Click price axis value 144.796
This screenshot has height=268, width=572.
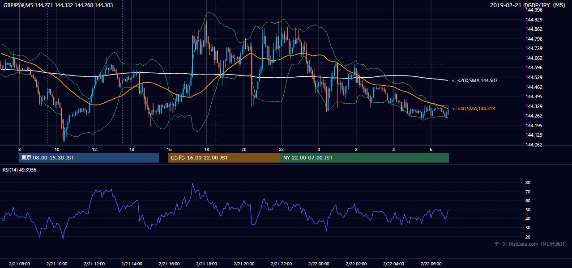coord(534,39)
